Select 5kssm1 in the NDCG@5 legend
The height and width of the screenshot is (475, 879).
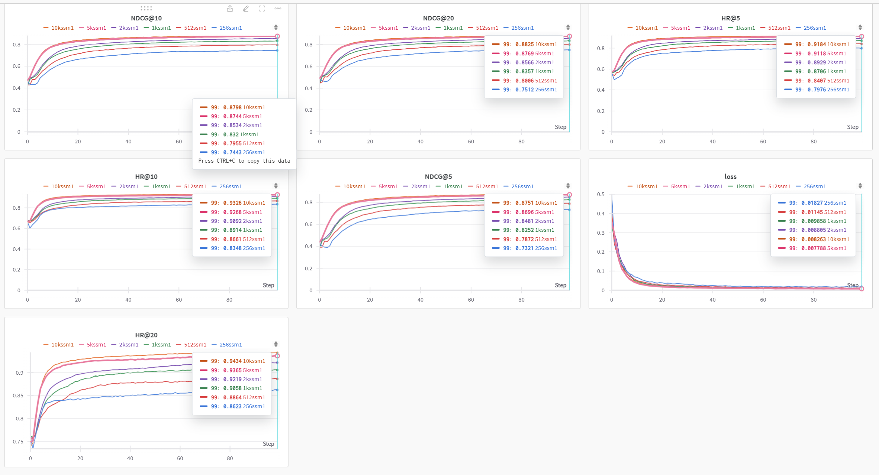(x=388, y=186)
